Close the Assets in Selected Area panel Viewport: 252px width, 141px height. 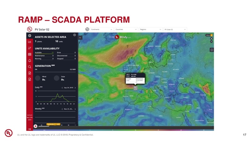74,35
